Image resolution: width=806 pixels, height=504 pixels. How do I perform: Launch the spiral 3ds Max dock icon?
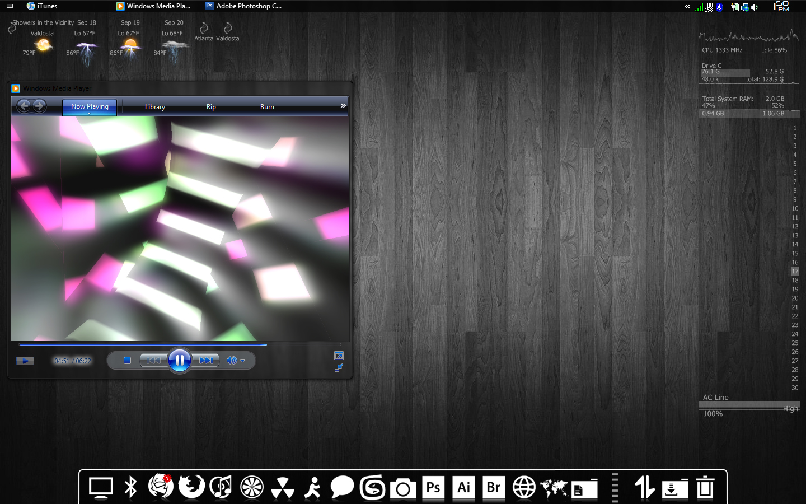373,487
